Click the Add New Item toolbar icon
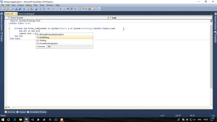 click(11, 9)
